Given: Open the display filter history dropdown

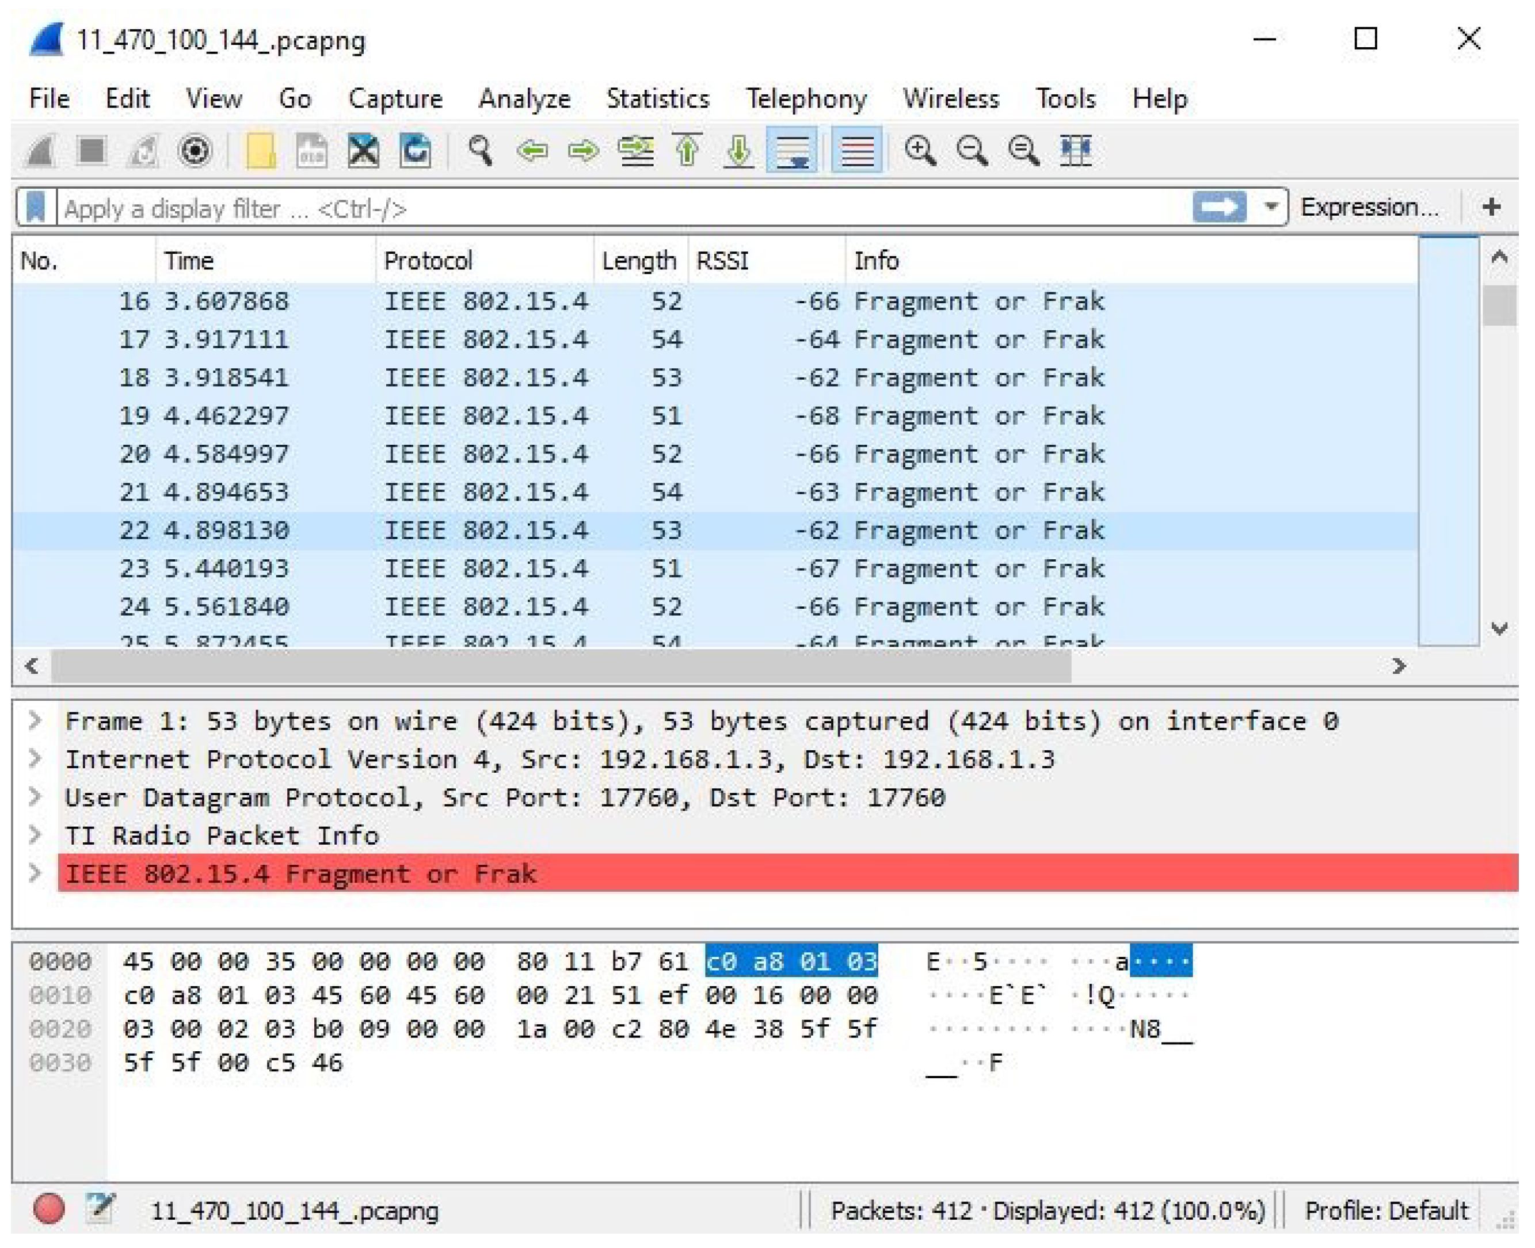Looking at the screenshot, I should click(x=1270, y=207).
